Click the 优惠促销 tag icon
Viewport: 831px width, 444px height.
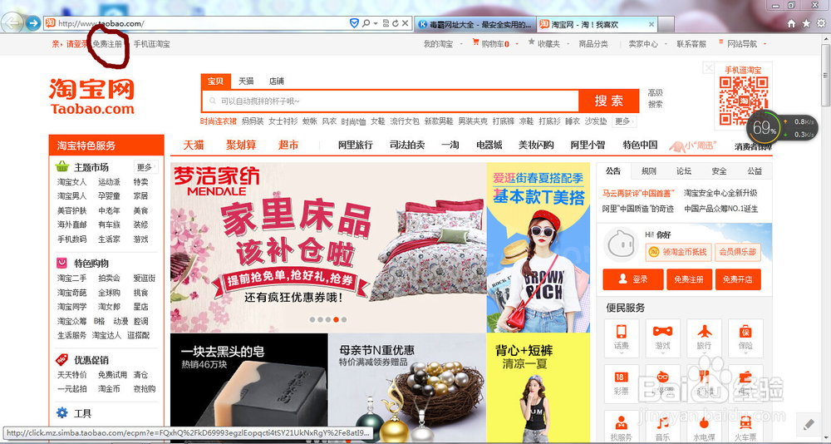coord(62,360)
